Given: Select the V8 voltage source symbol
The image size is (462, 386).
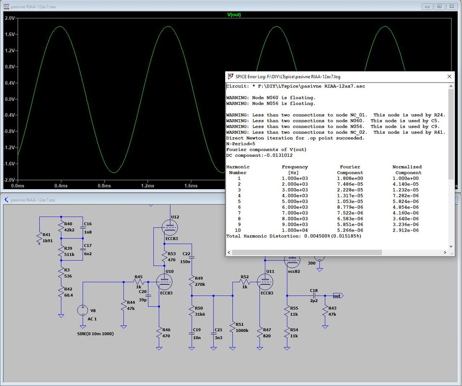Looking at the screenshot, I should click(x=83, y=310).
